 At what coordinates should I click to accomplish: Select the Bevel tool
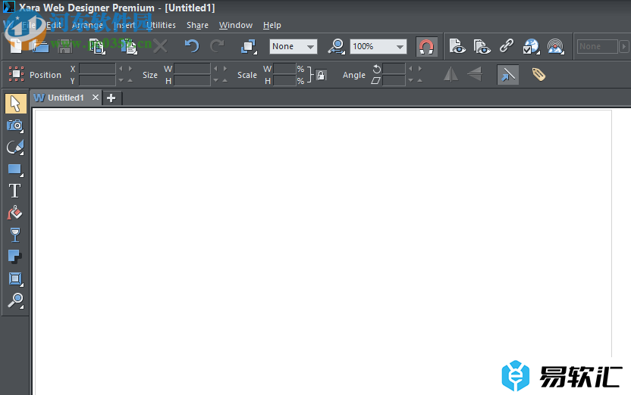pyautogui.click(x=15, y=278)
